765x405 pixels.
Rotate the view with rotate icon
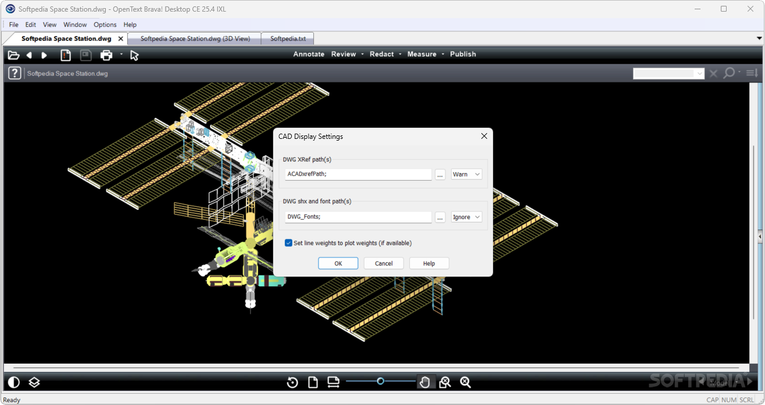point(292,382)
